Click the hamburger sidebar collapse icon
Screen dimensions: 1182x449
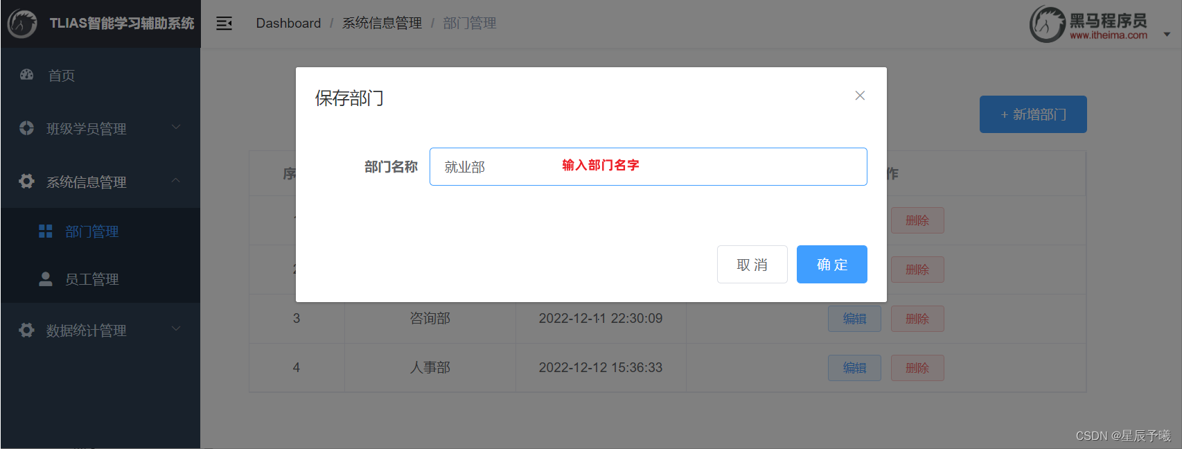pos(224,24)
